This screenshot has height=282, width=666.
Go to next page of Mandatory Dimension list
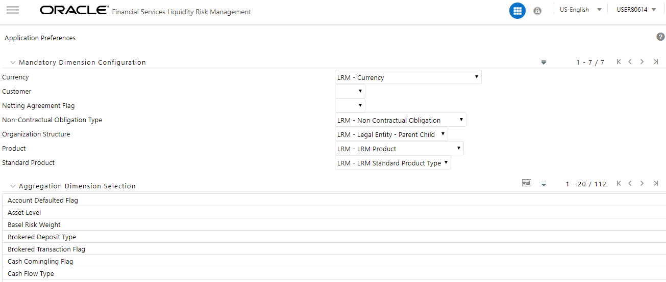click(642, 62)
